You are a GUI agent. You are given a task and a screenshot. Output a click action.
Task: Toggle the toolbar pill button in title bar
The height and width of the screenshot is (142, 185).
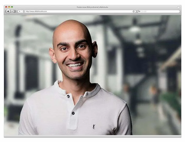click(178, 7)
